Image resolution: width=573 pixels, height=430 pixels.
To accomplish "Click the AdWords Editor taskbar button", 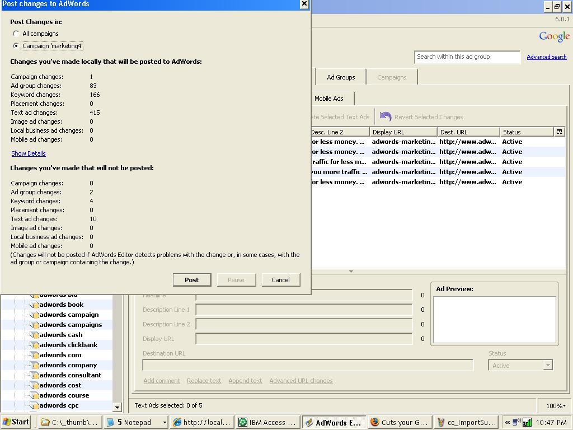I will click(x=334, y=422).
